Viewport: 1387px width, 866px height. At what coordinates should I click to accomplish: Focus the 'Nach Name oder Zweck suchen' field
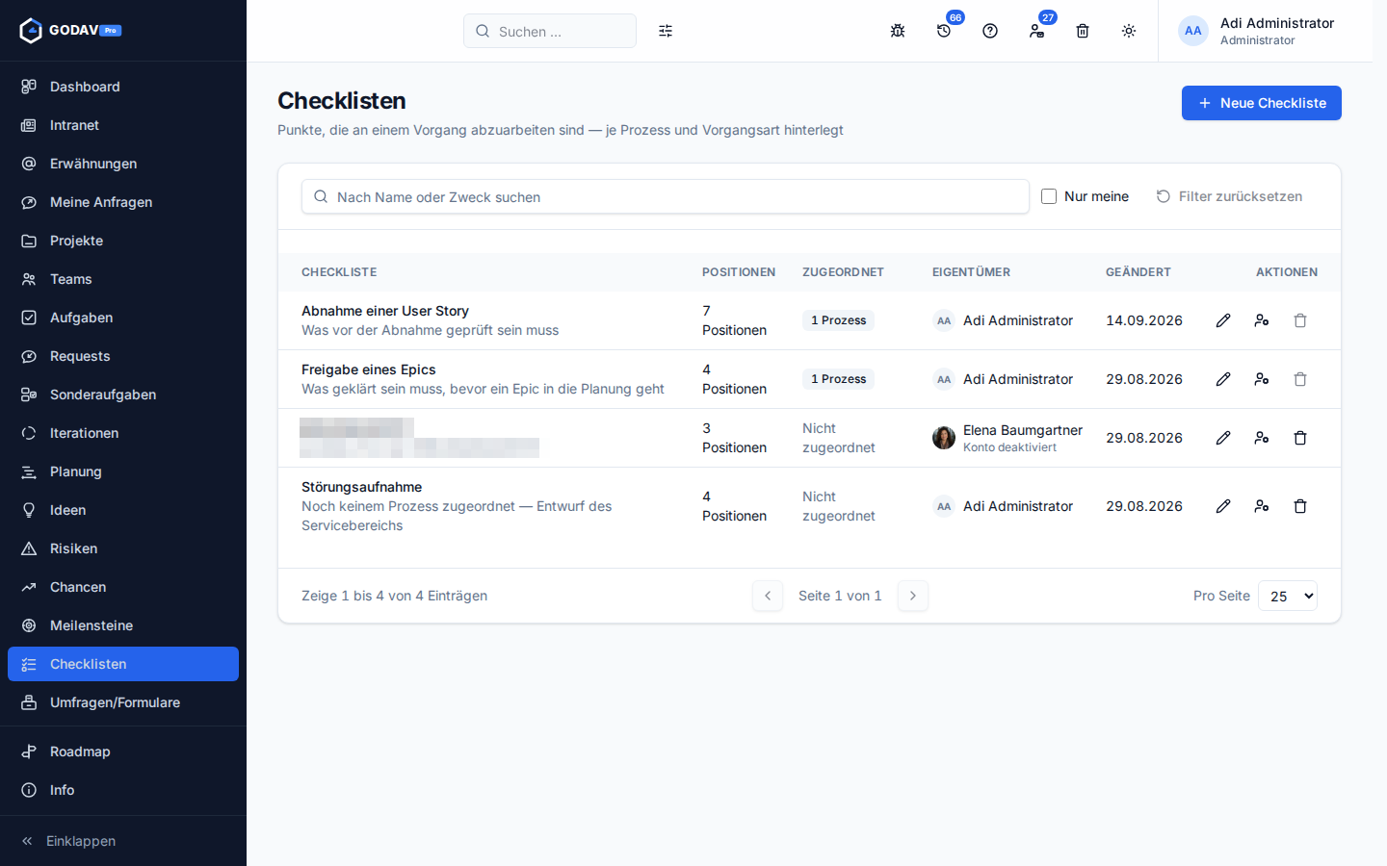[x=666, y=196]
